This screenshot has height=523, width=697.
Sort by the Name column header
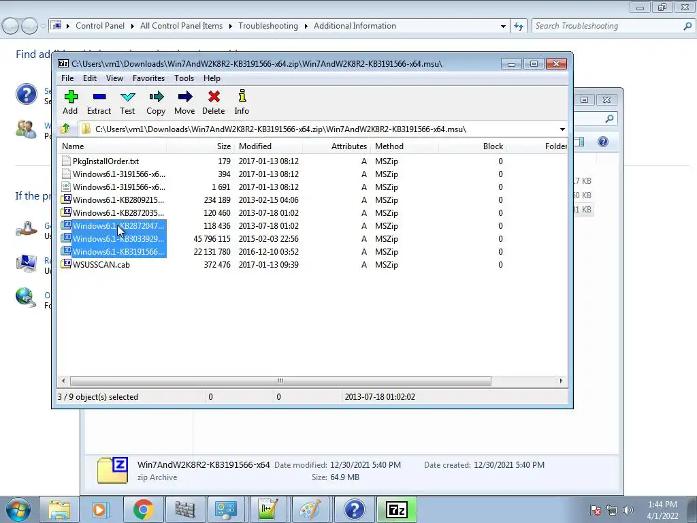[x=112, y=146]
